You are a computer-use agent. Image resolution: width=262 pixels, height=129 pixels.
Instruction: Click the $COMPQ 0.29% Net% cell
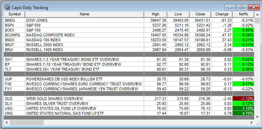[x=243, y=35]
